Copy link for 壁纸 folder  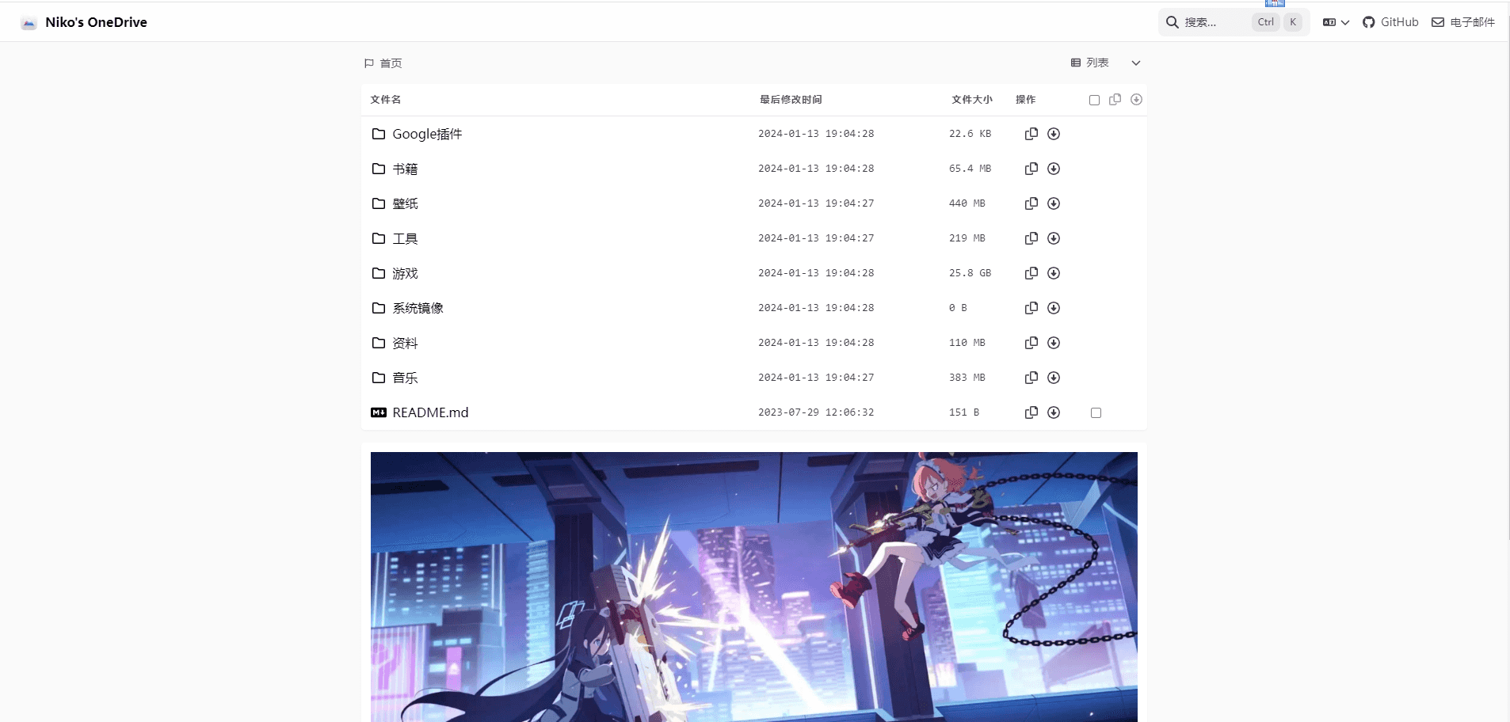pyautogui.click(x=1031, y=203)
